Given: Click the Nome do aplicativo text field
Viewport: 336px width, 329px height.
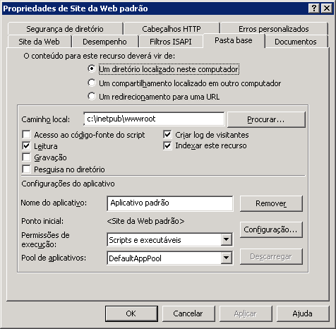Looking at the screenshot, I should pyautogui.click(x=170, y=203).
